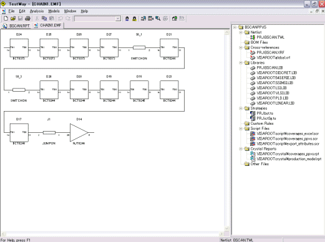Select PRJ.bst.ts strategy file
Image resolution: width=325 pixels, height=242 pixels.
(x=265, y=114)
